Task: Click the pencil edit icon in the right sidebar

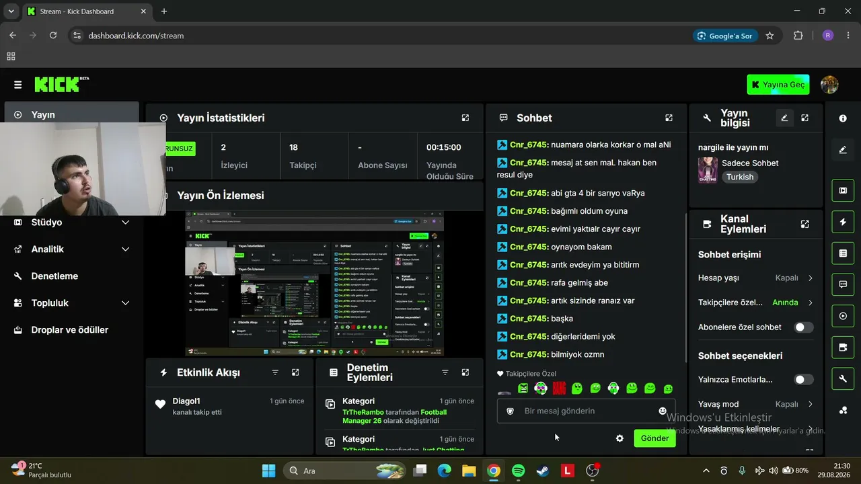Action: point(843,150)
